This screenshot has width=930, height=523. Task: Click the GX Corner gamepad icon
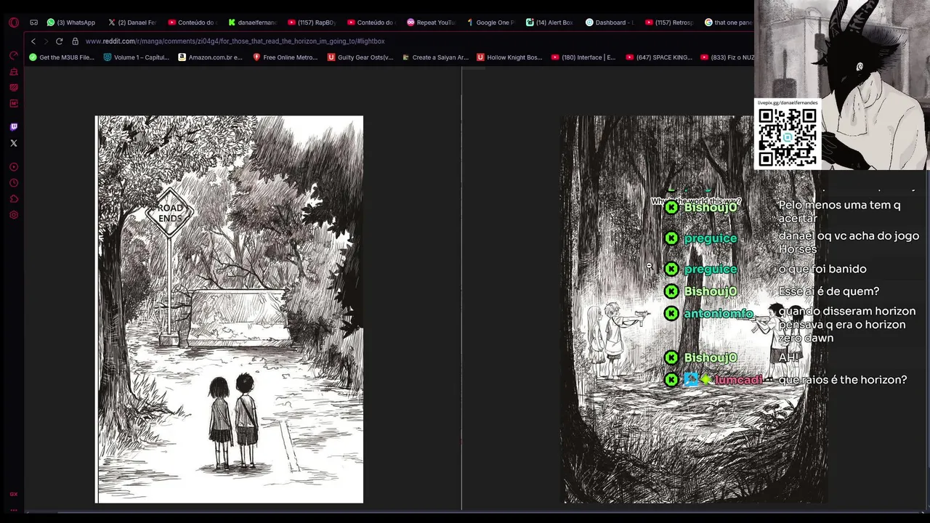pos(34,23)
